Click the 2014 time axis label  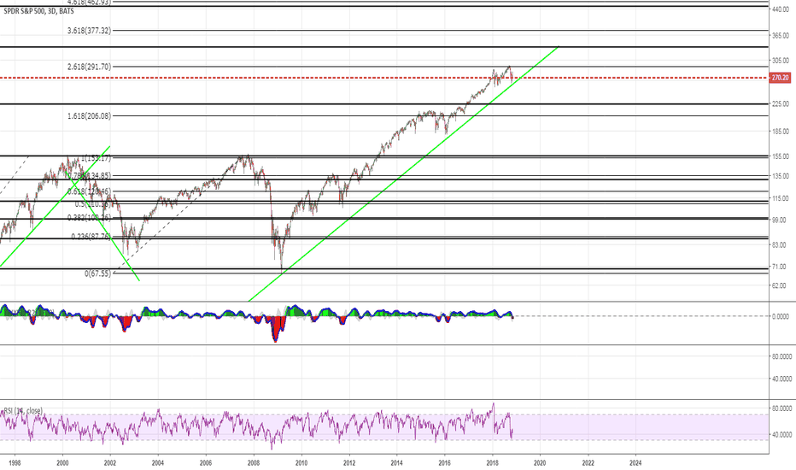397,463
